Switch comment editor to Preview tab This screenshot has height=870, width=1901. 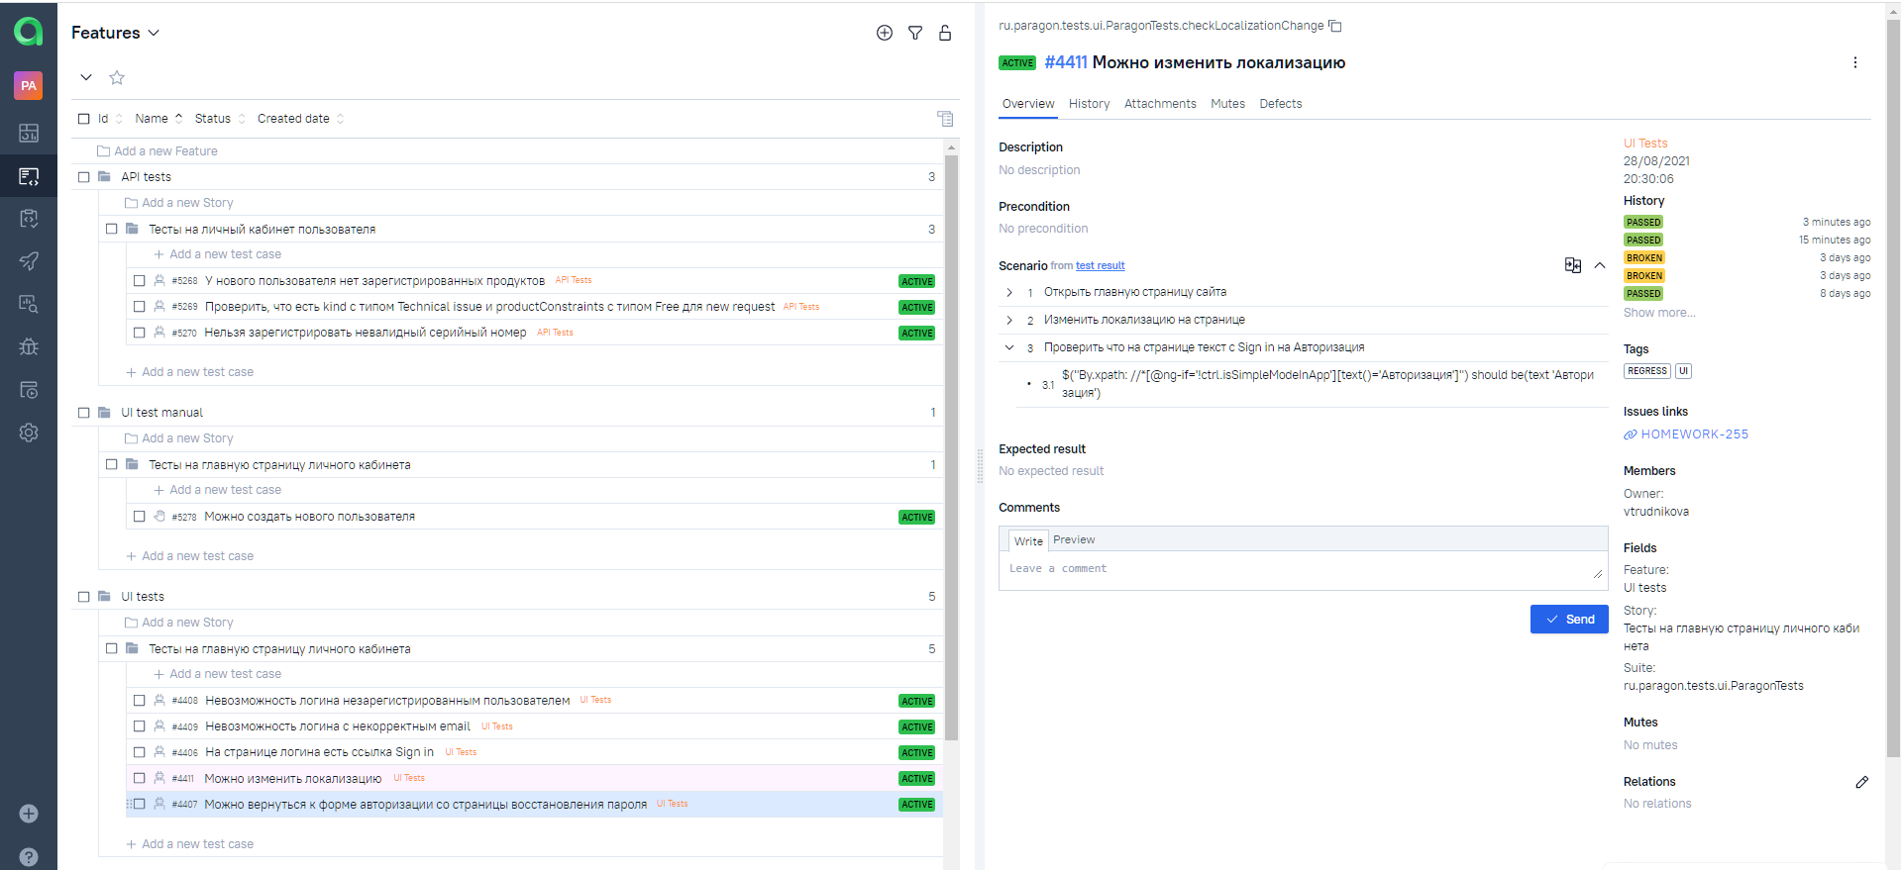point(1074,540)
